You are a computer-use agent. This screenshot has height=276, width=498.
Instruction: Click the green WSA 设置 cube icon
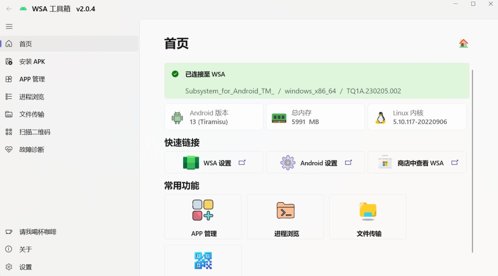191,163
